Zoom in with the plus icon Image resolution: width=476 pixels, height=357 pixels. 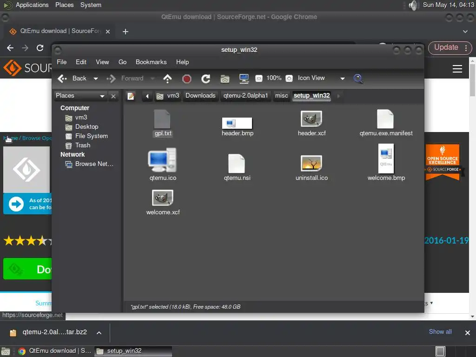point(289,79)
